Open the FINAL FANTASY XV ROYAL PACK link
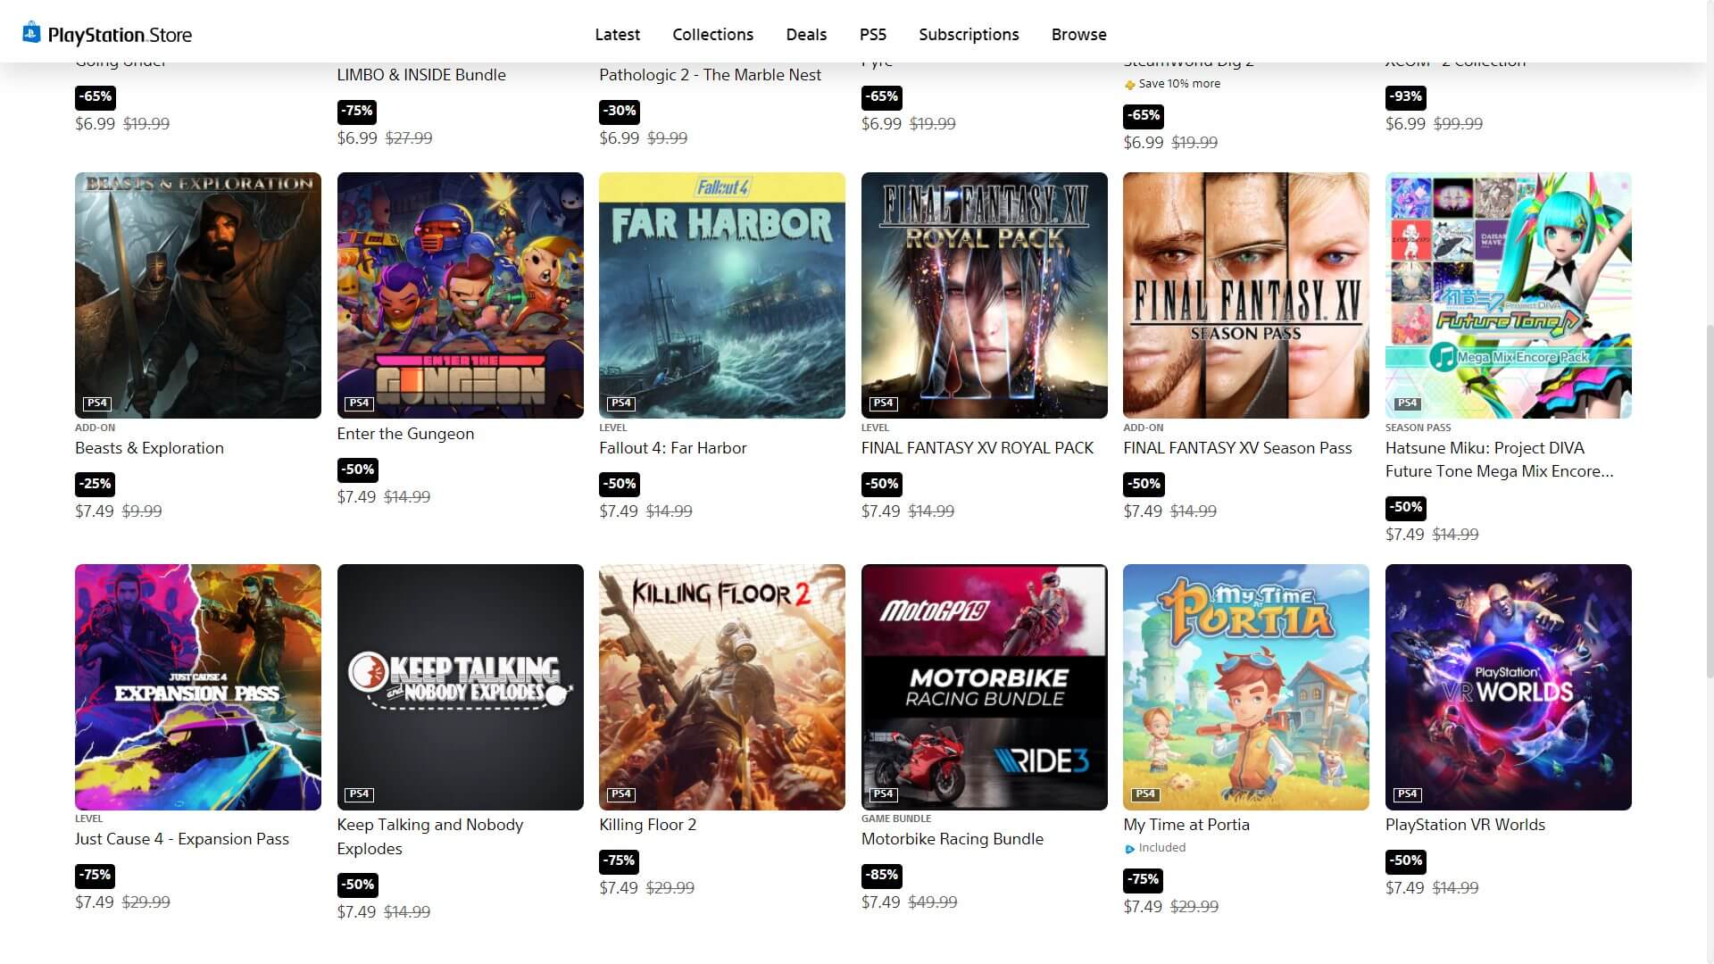1714x964 pixels. click(977, 448)
